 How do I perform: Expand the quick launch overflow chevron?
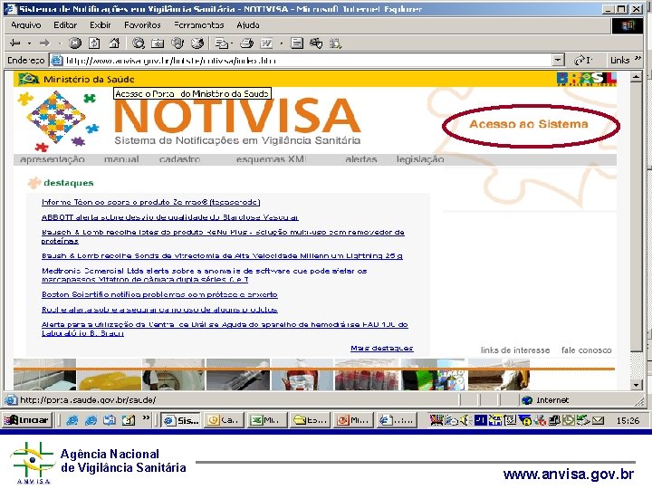coord(146,417)
